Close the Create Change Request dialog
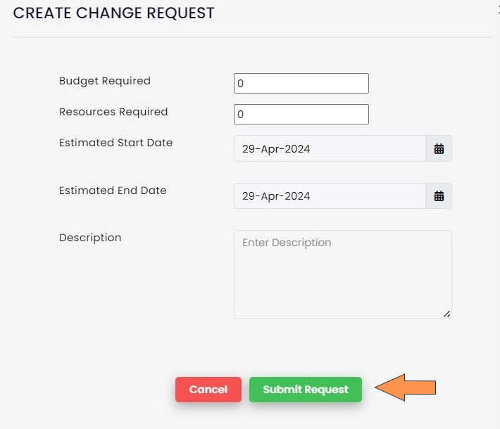The image size is (500, 429). [x=497, y=8]
